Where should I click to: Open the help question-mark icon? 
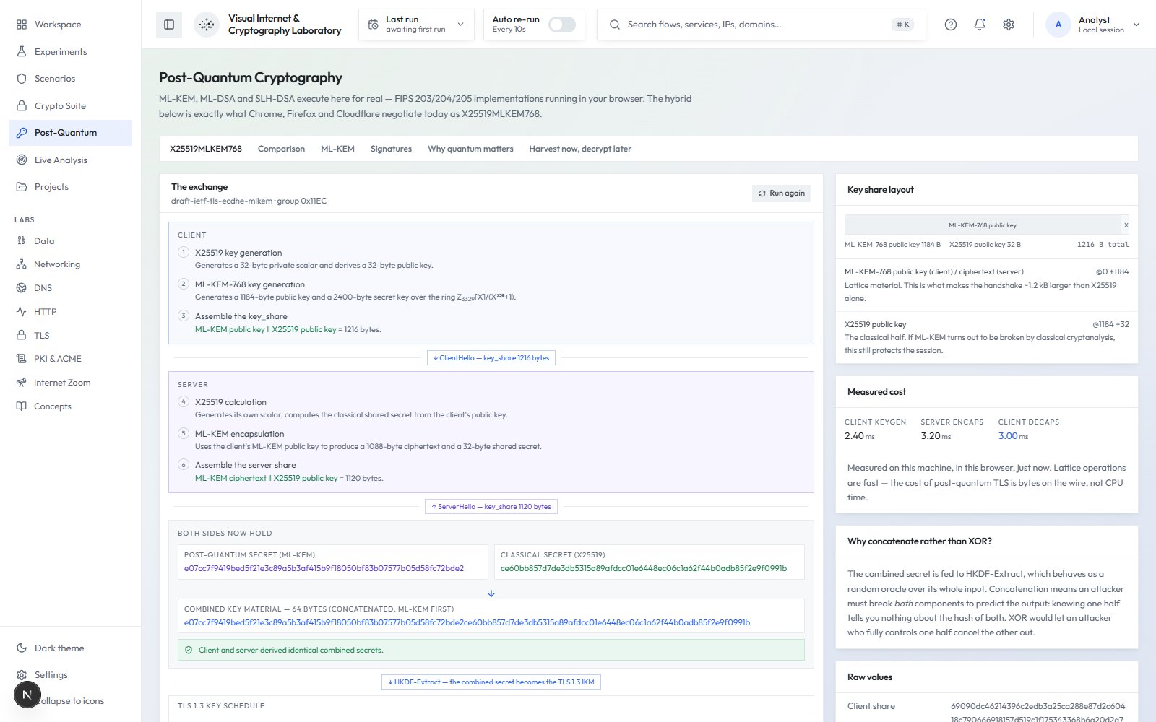click(951, 25)
